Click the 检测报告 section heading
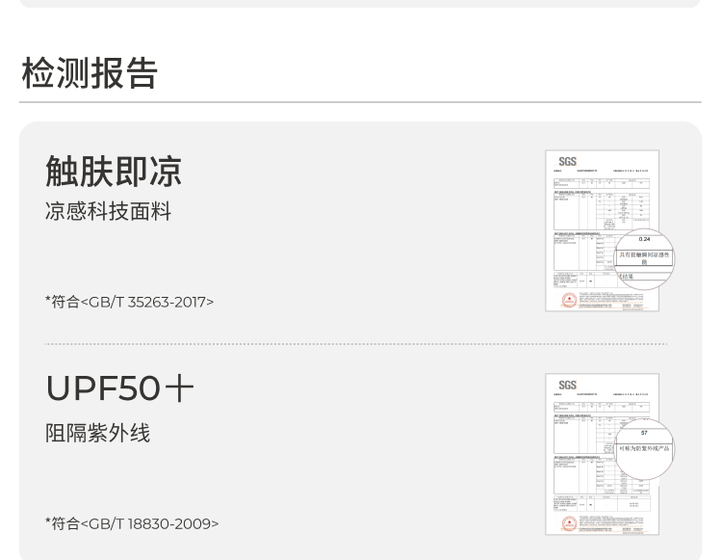The image size is (722, 560). (x=90, y=73)
